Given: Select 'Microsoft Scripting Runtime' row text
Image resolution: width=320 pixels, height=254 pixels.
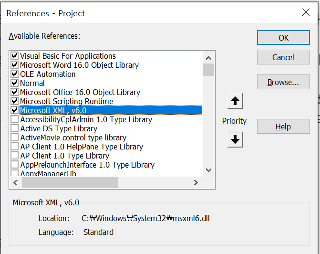Looking at the screenshot, I should [x=67, y=101].
